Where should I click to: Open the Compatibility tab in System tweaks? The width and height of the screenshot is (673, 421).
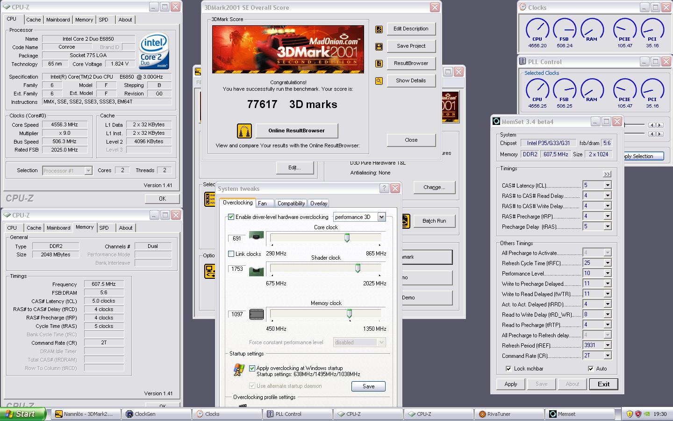[291, 203]
